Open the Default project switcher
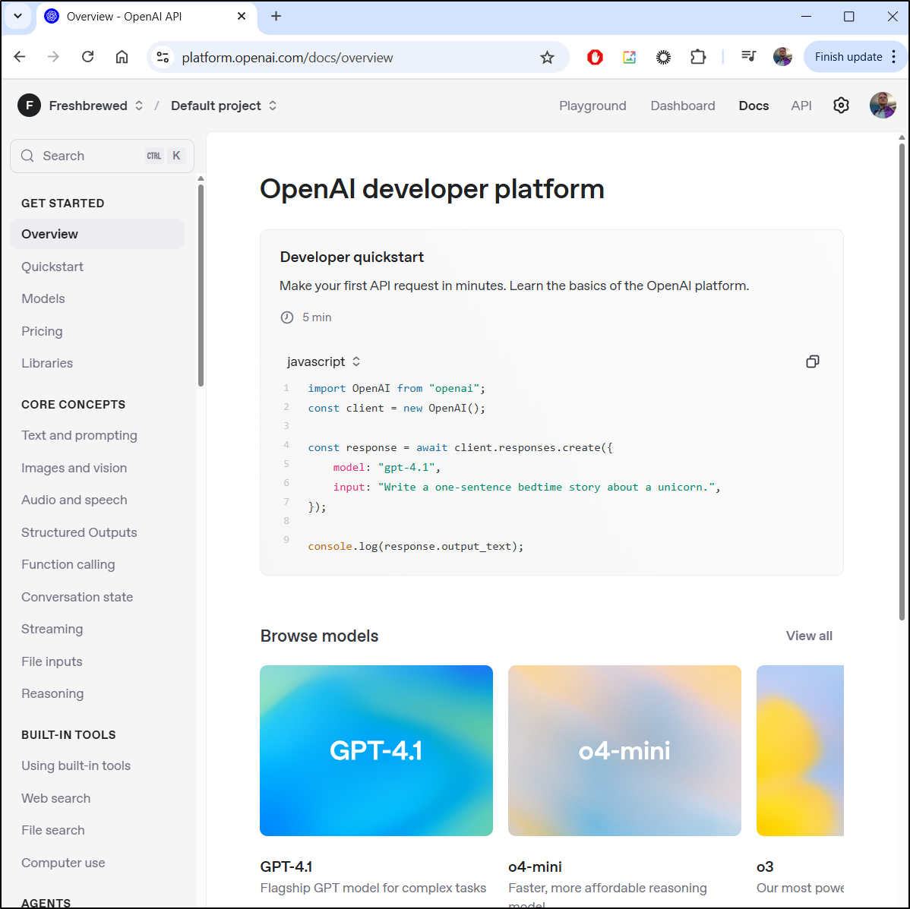Image resolution: width=910 pixels, height=909 pixels. (223, 106)
